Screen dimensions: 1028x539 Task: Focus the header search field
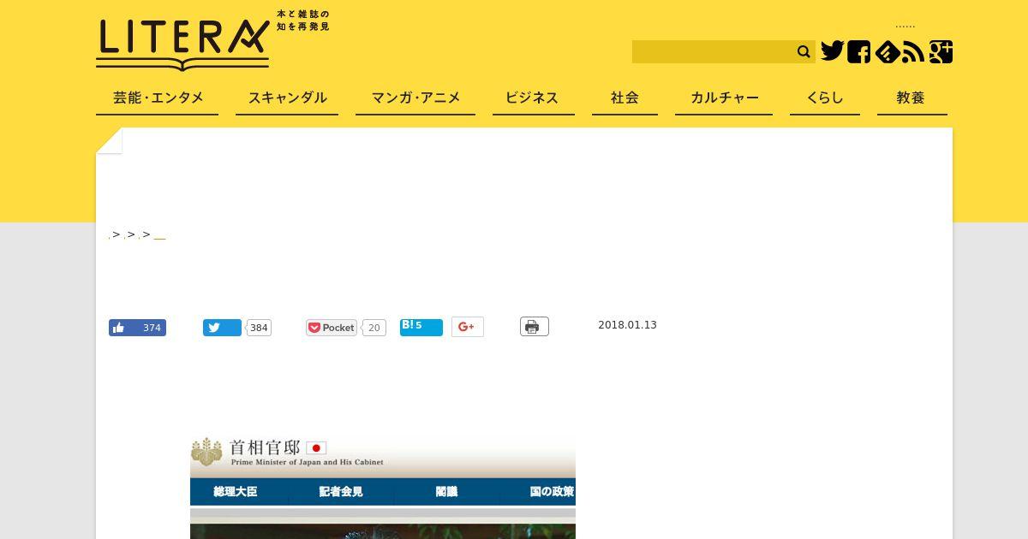click(713, 52)
